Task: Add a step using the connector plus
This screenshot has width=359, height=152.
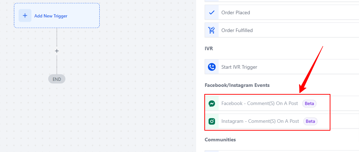Action: coord(57,51)
